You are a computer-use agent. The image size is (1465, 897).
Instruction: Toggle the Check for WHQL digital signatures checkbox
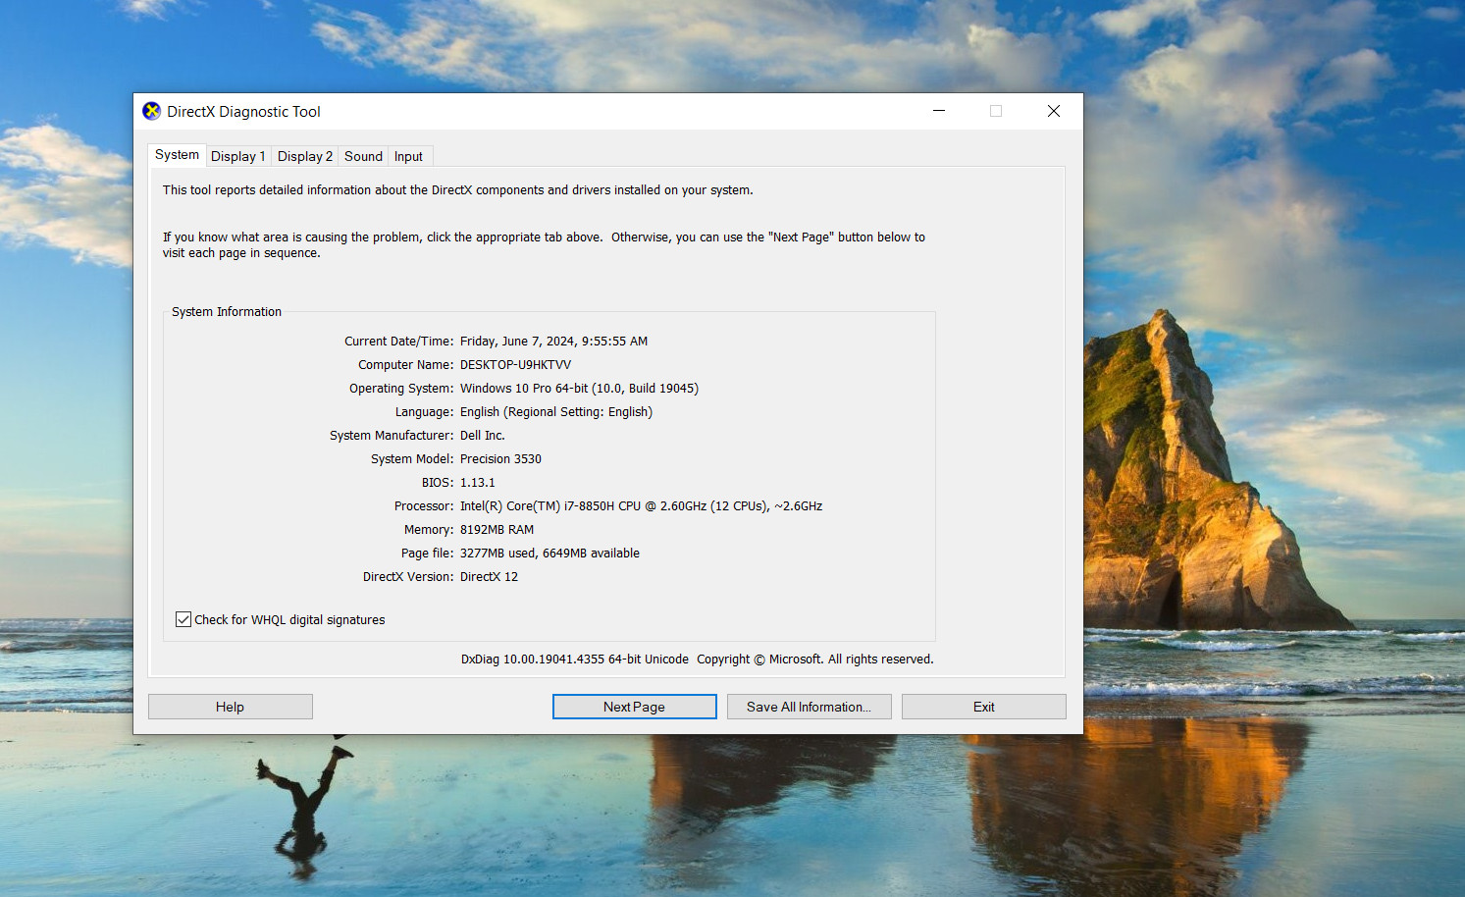(x=183, y=619)
